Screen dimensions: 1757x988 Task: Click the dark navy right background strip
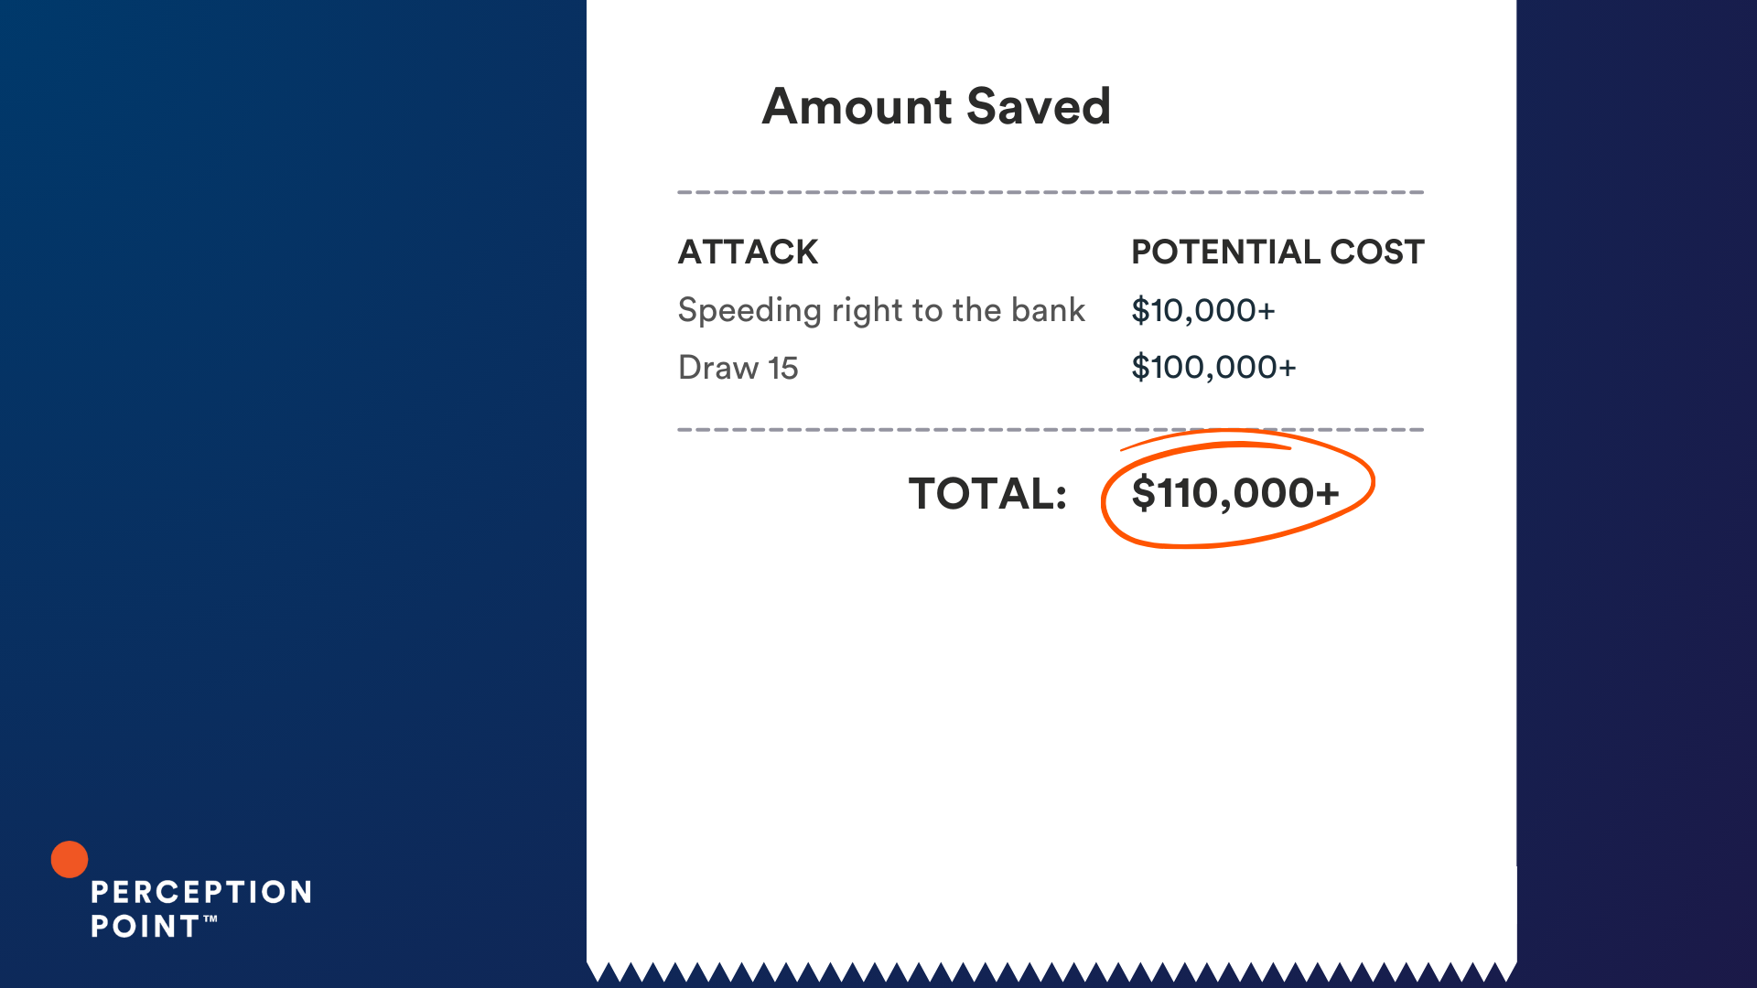(x=1637, y=494)
